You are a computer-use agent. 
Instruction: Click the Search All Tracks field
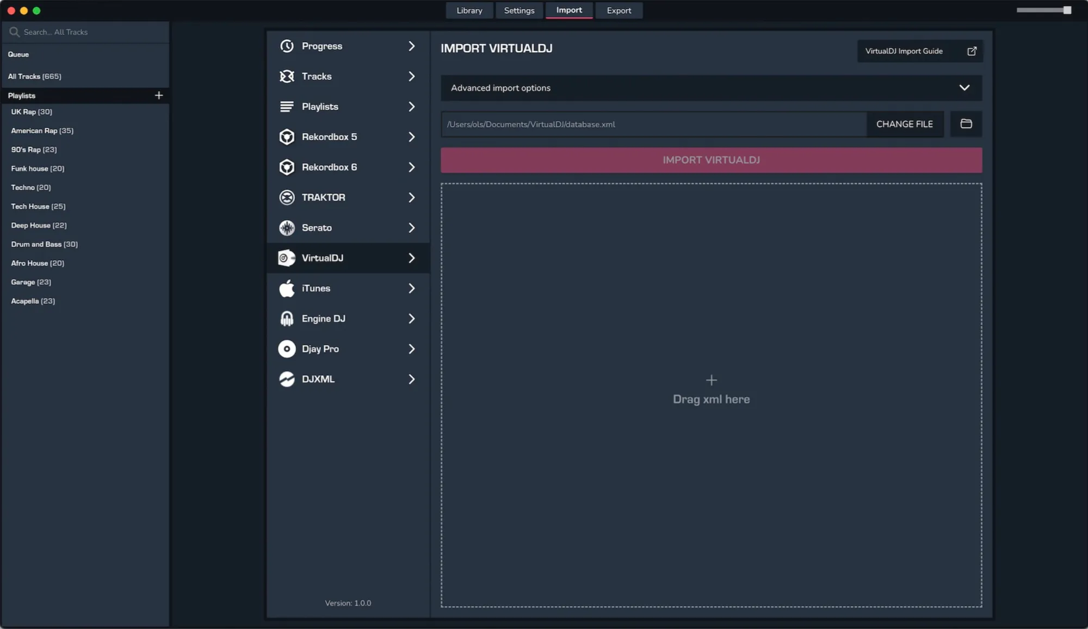pyautogui.click(x=87, y=32)
